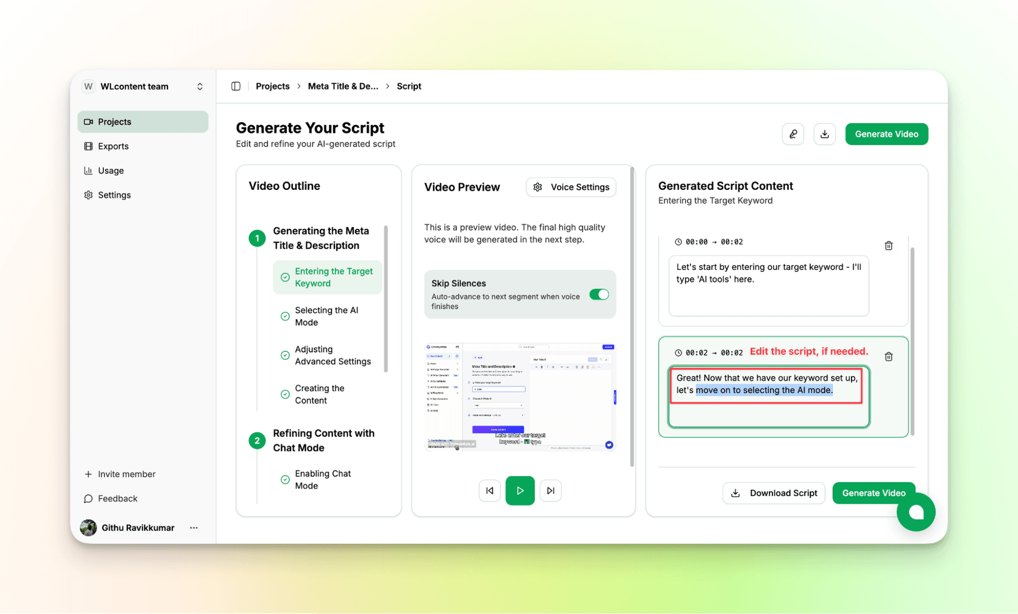Click the Download Script button
The width and height of the screenshot is (1018, 614).
(774, 493)
